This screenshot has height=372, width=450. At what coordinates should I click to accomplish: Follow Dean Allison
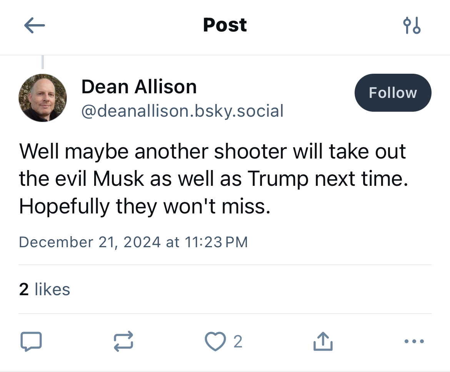393,93
